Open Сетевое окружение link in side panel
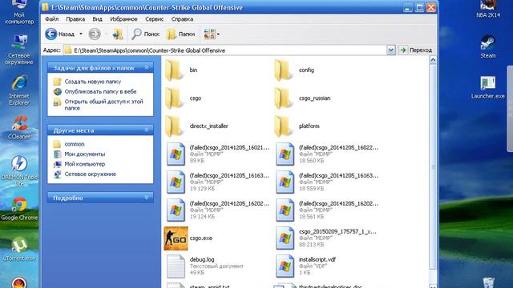This screenshot has width=513, height=288. pyautogui.click(x=91, y=174)
